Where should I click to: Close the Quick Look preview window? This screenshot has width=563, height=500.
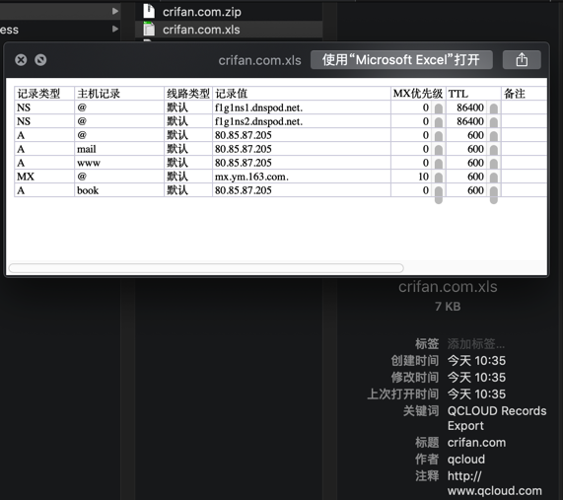tap(21, 60)
